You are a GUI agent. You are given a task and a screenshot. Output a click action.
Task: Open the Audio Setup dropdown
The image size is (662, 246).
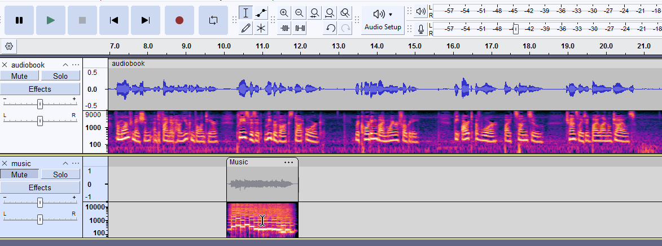click(x=383, y=20)
